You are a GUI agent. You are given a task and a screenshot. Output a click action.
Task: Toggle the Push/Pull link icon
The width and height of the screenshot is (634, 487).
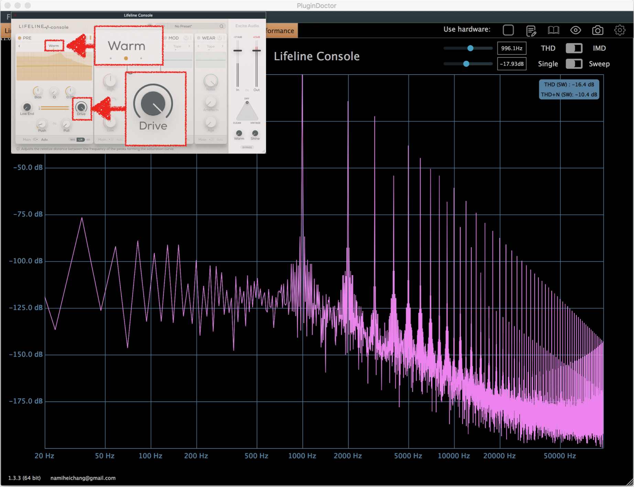(54, 123)
